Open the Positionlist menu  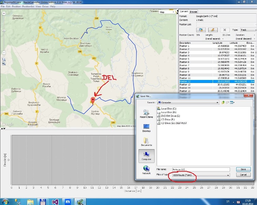pos(28,6)
